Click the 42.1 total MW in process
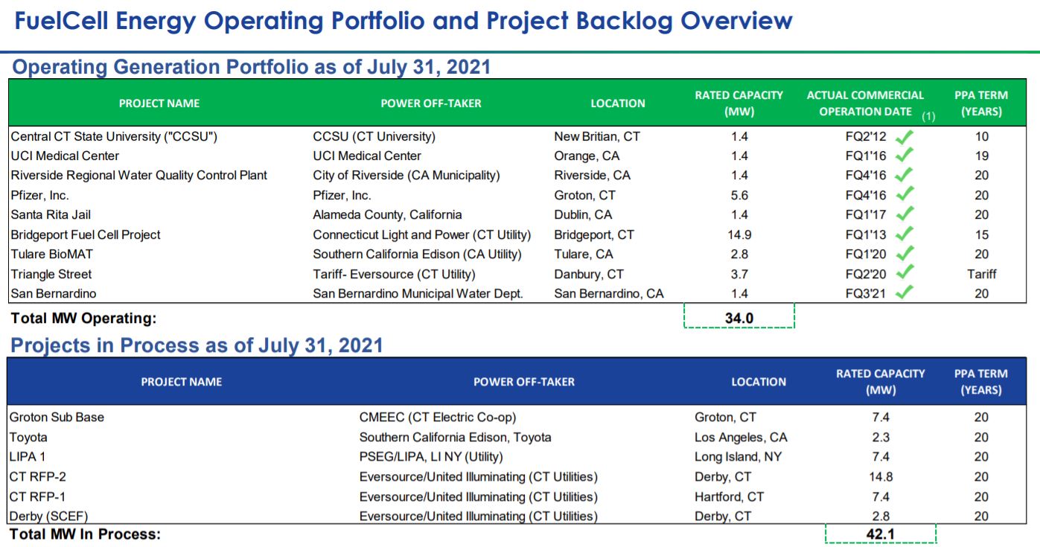 (x=881, y=534)
